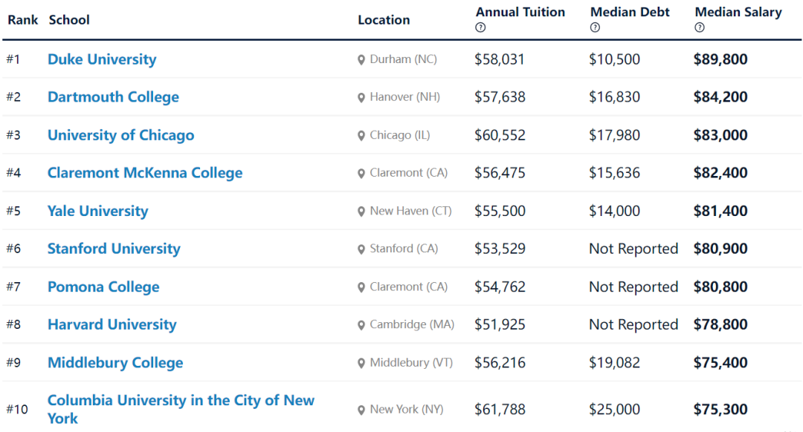Click the Rank column header

22,20
